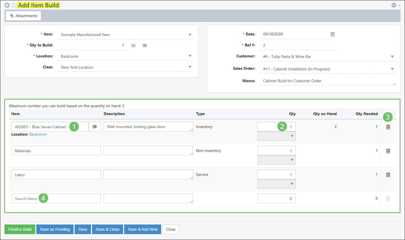
Task: Expand the Location dropdown showing Backroom
Action: (x=190, y=56)
